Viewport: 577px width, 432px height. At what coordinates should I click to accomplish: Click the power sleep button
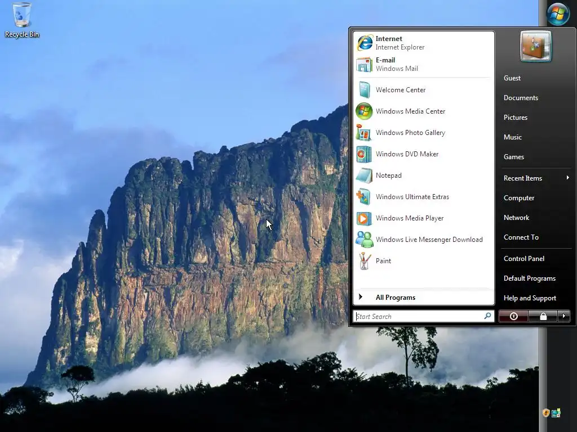click(514, 316)
